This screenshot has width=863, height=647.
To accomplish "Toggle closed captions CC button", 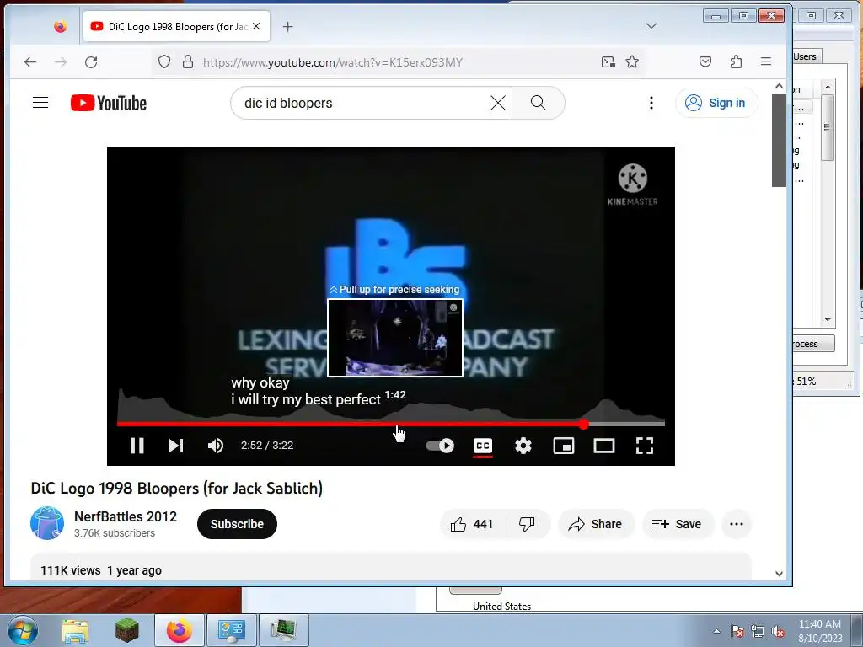I will pyautogui.click(x=483, y=445).
